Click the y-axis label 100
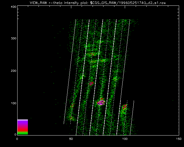The width and height of the screenshot is (184, 147). 14,103
